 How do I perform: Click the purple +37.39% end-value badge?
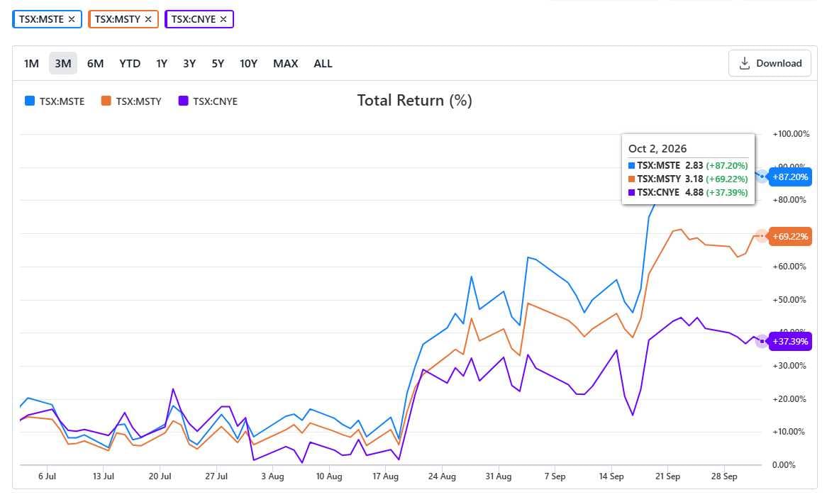790,342
